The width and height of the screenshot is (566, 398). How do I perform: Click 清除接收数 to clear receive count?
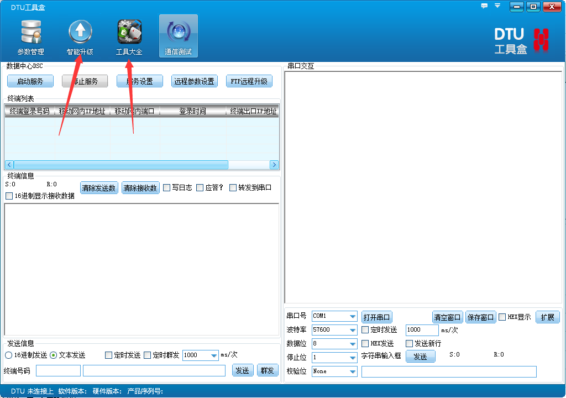click(140, 188)
